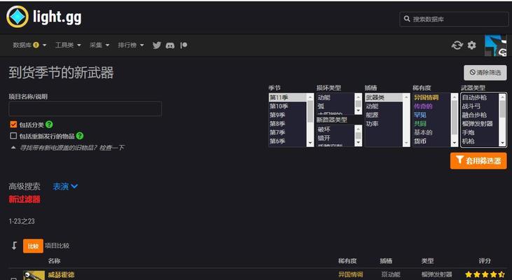Viewport: 512px width, 280px height.
Task: Click the 清除筛选 button
Action: [x=485, y=72]
